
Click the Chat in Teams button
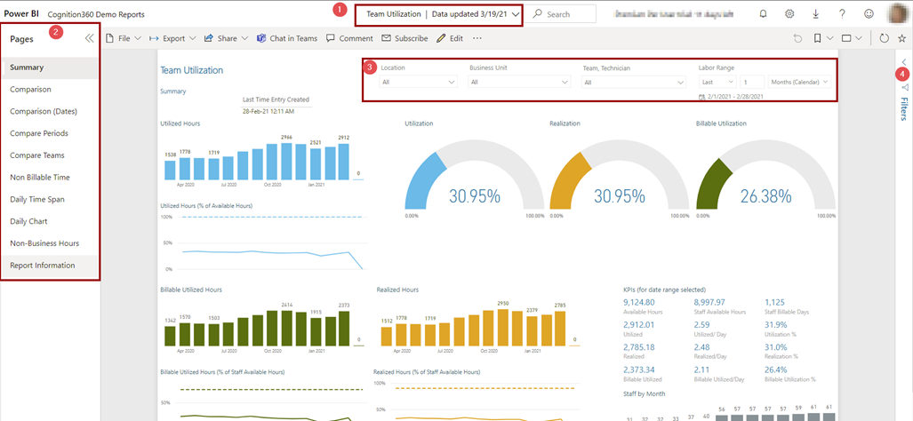pyautogui.click(x=287, y=39)
